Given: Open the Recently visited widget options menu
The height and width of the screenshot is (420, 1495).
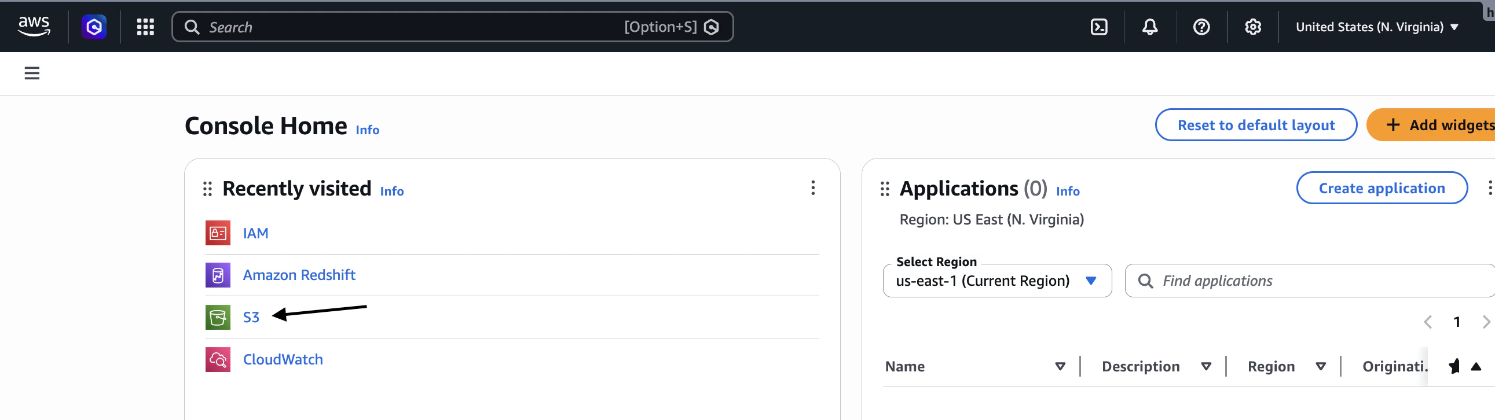Looking at the screenshot, I should coord(812,188).
